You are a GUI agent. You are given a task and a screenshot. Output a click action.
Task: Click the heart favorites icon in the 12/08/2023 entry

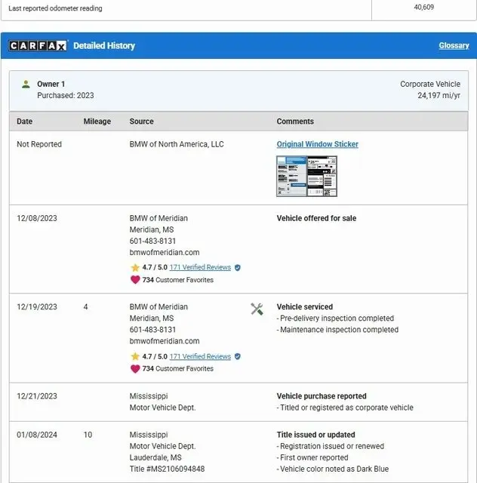(135, 280)
